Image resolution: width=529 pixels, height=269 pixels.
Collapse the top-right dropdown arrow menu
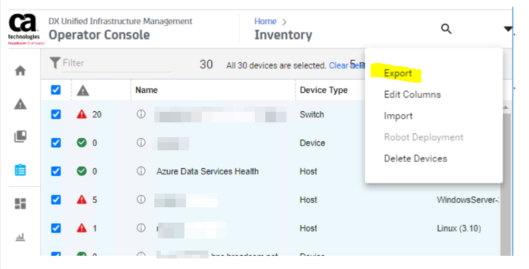tap(507, 29)
